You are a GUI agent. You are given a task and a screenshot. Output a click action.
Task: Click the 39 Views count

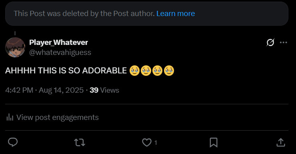click(104, 90)
